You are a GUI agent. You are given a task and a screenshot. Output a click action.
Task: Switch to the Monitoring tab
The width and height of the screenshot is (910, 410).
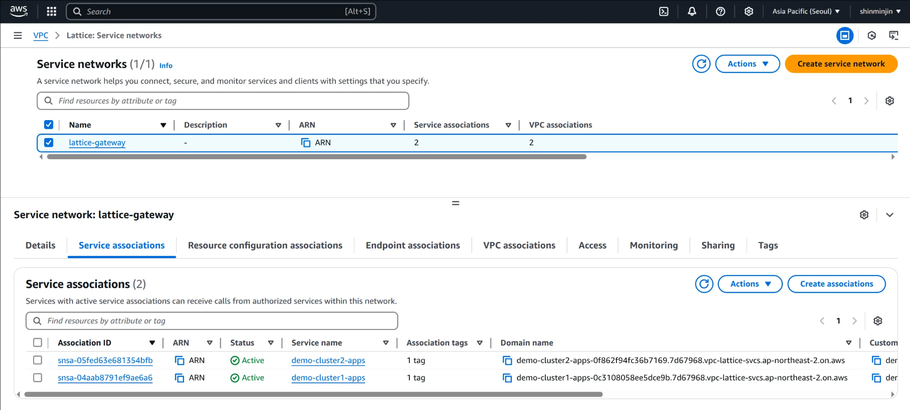pos(654,245)
